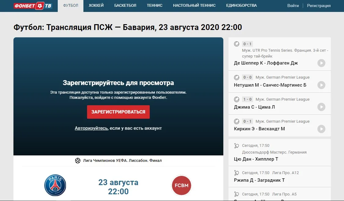Viewport: 344px width, 201px height.
Task: Click the Трансляция ПСЖ — Бавария page title
Action: (x=128, y=27)
